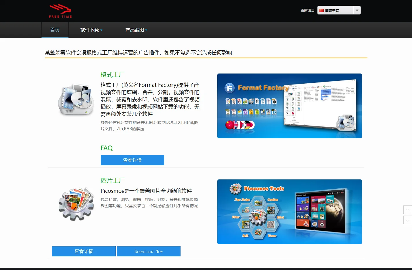
Task: Open the 首页 tab
Action: (x=55, y=30)
